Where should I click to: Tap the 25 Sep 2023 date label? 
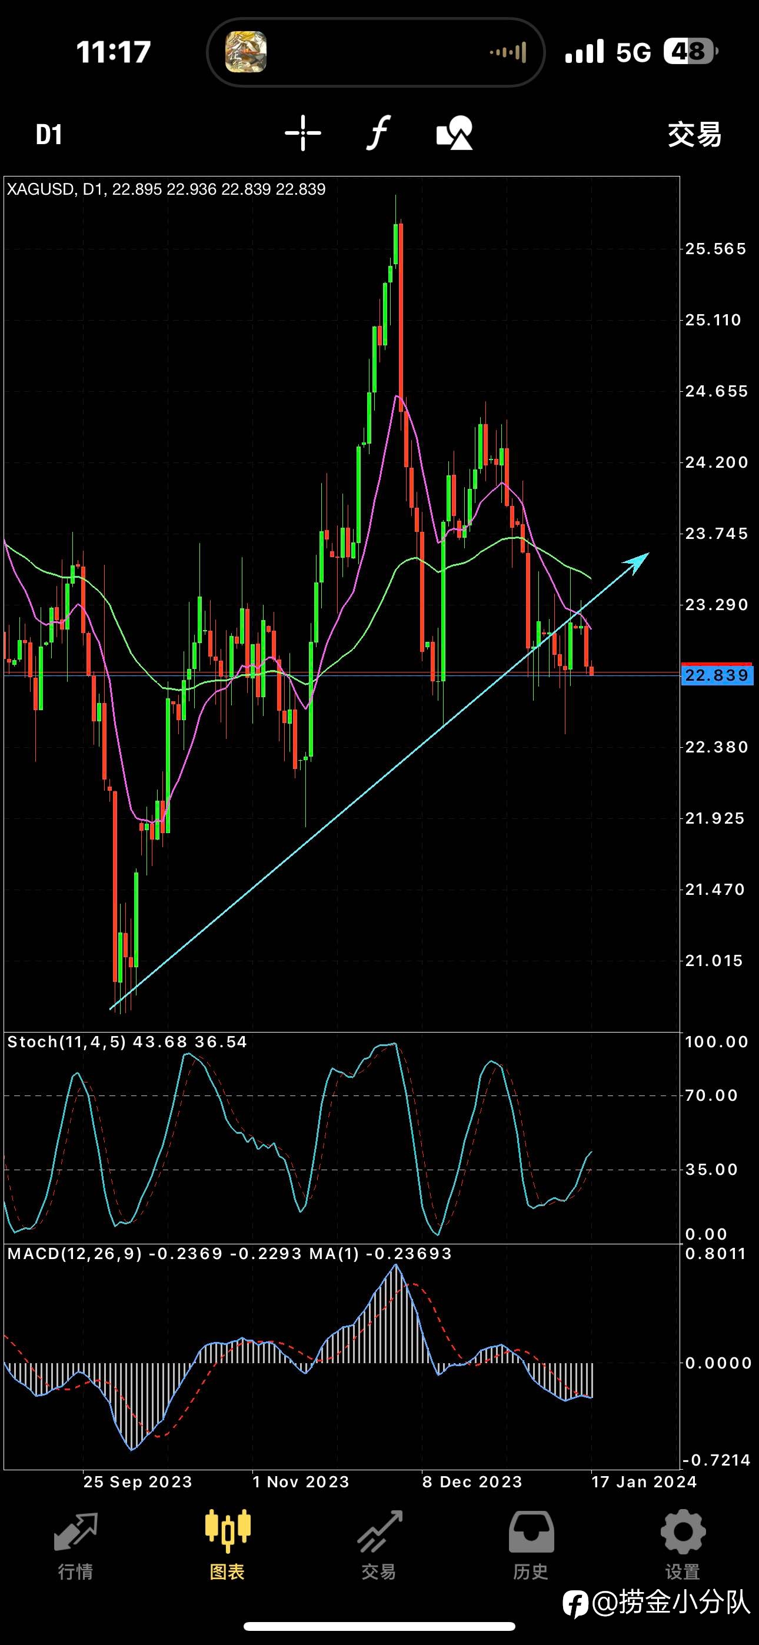[137, 1481]
